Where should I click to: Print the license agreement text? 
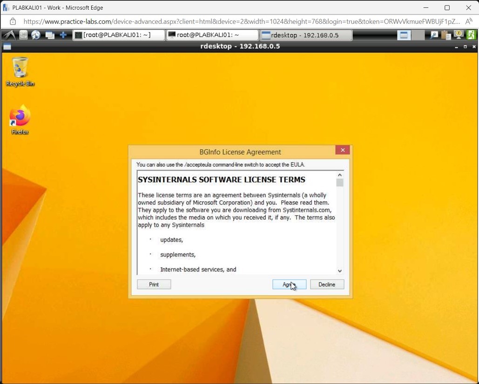click(154, 284)
